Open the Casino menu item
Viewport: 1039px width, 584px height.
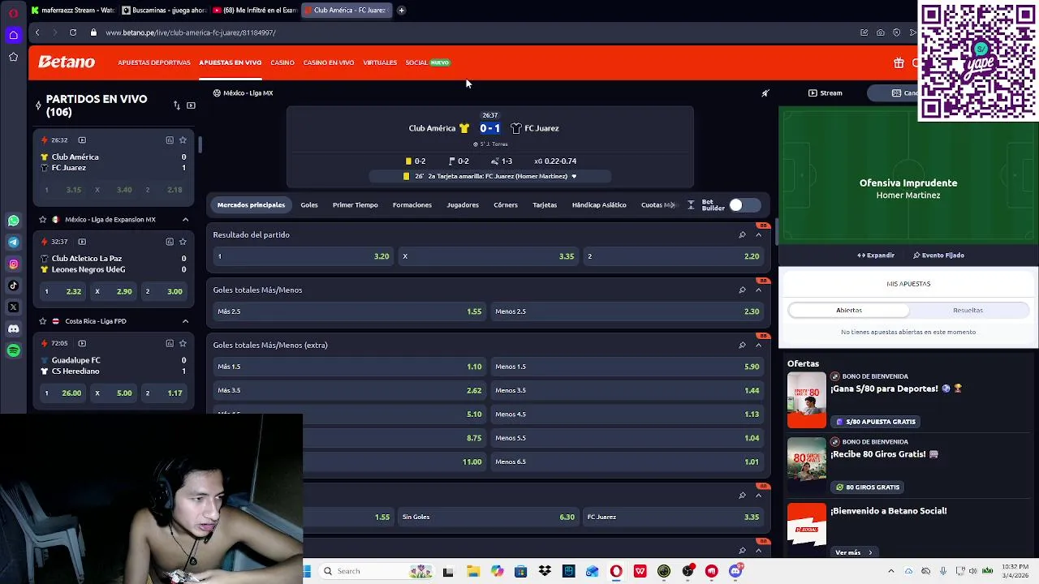[x=282, y=62]
